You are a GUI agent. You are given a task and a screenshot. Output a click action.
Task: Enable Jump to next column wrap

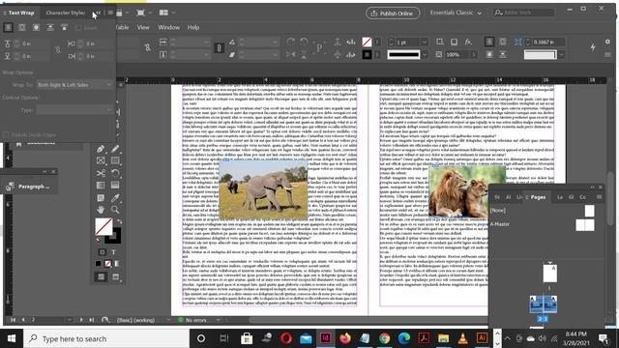click(x=64, y=27)
